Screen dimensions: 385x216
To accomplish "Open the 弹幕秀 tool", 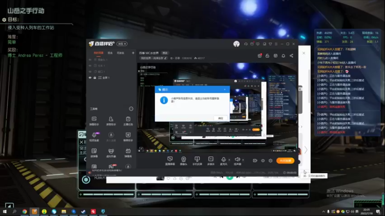I will pyautogui.click(x=128, y=153).
